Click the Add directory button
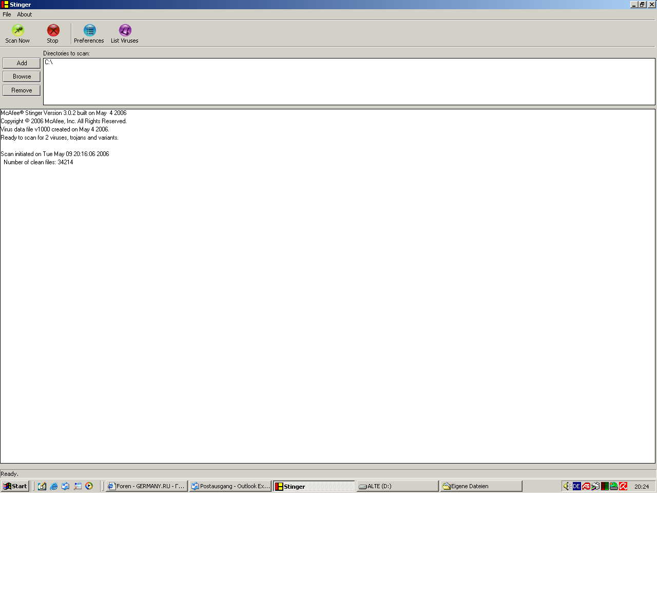Screen dimensions: 657x616 [x=22, y=63]
